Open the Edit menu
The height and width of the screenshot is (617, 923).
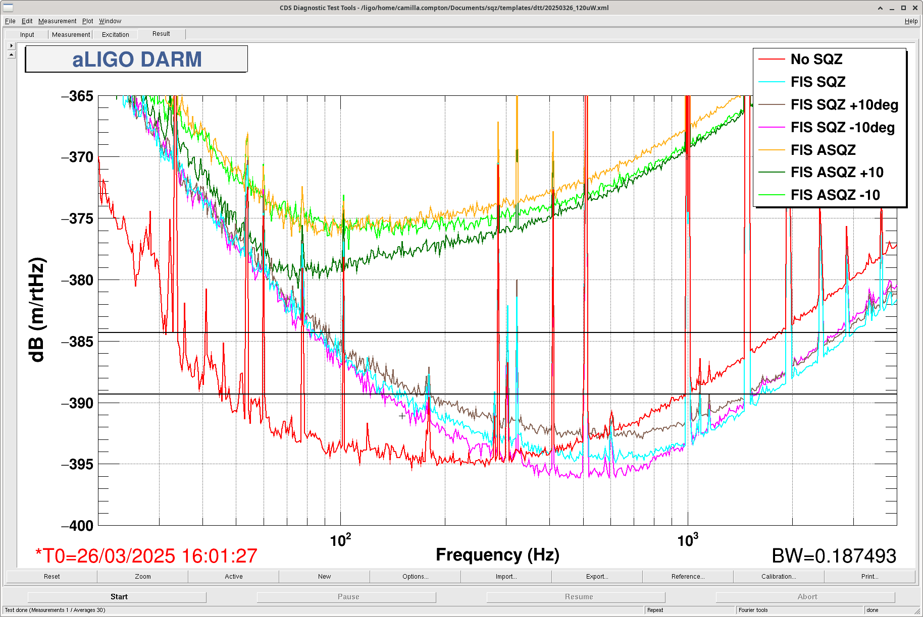click(27, 21)
